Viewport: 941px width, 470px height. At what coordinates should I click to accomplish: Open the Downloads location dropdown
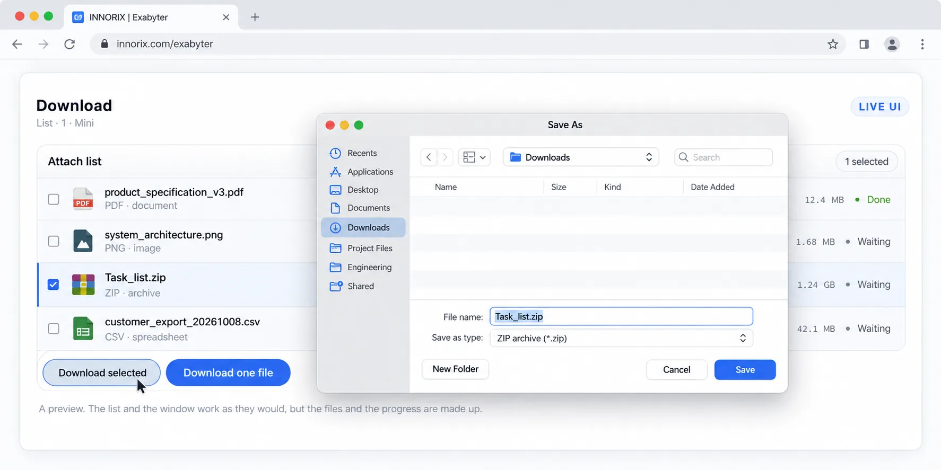coord(581,157)
